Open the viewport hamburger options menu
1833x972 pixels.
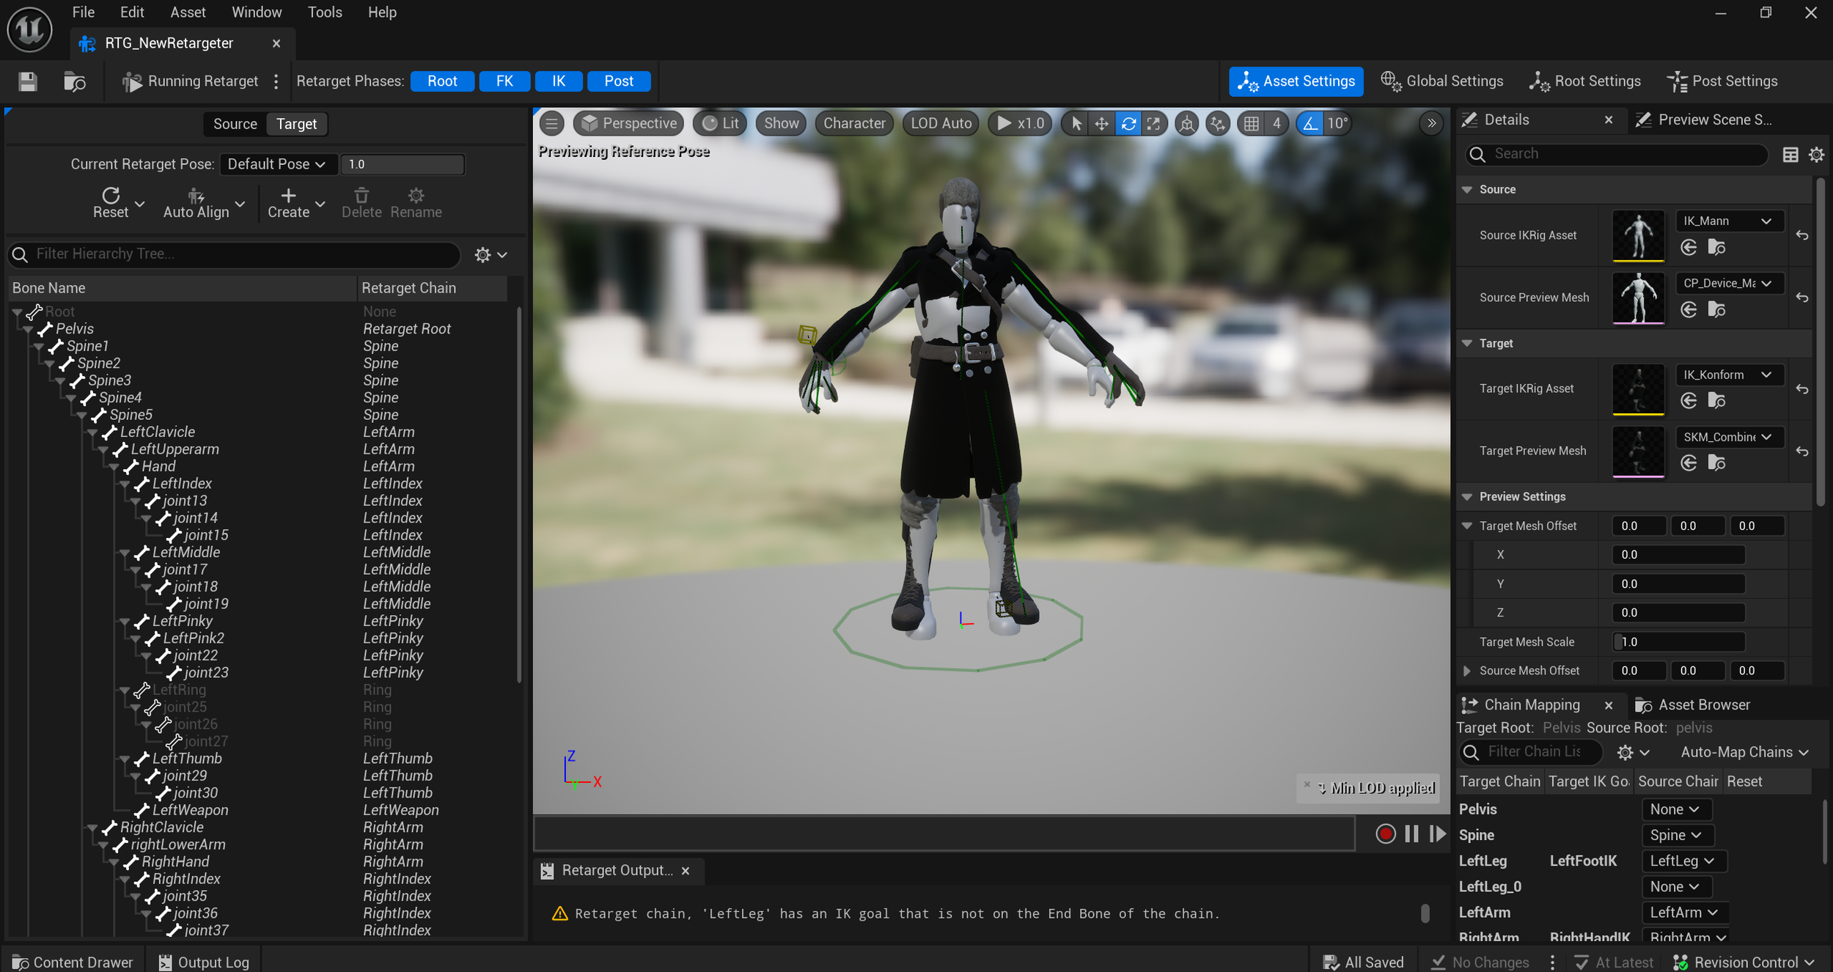pyautogui.click(x=552, y=124)
